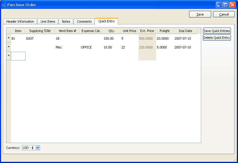238x163 pixels.
Task: Select the B1 item cell
Action: click(x=18, y=38)
